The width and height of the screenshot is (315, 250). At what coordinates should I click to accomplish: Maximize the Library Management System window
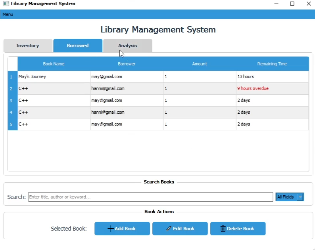point(292,4)
